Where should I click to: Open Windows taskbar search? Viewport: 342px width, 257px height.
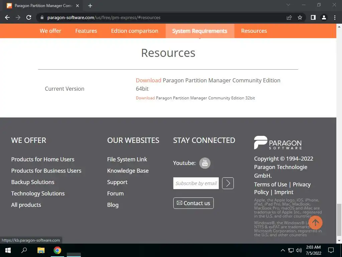(24, 250)
